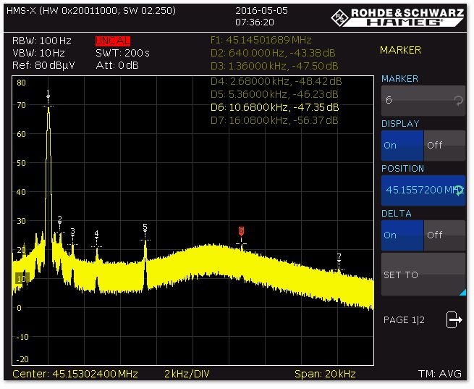This screenshot has height=389, width=474.
Task: Click the TM: AVG trace mode label
Action: tap(439, 374)
